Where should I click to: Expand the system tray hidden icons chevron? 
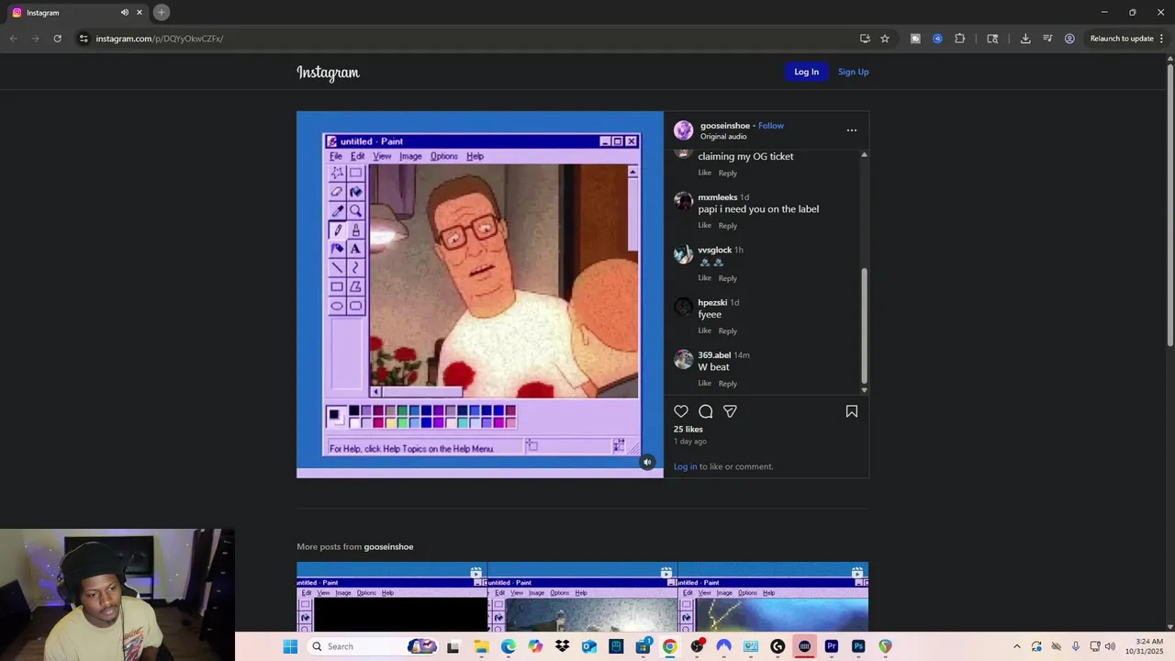1016,646
